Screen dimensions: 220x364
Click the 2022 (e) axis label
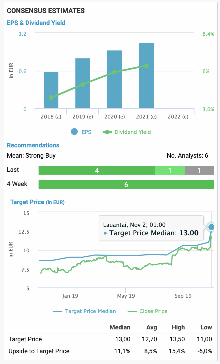point(178,117)
